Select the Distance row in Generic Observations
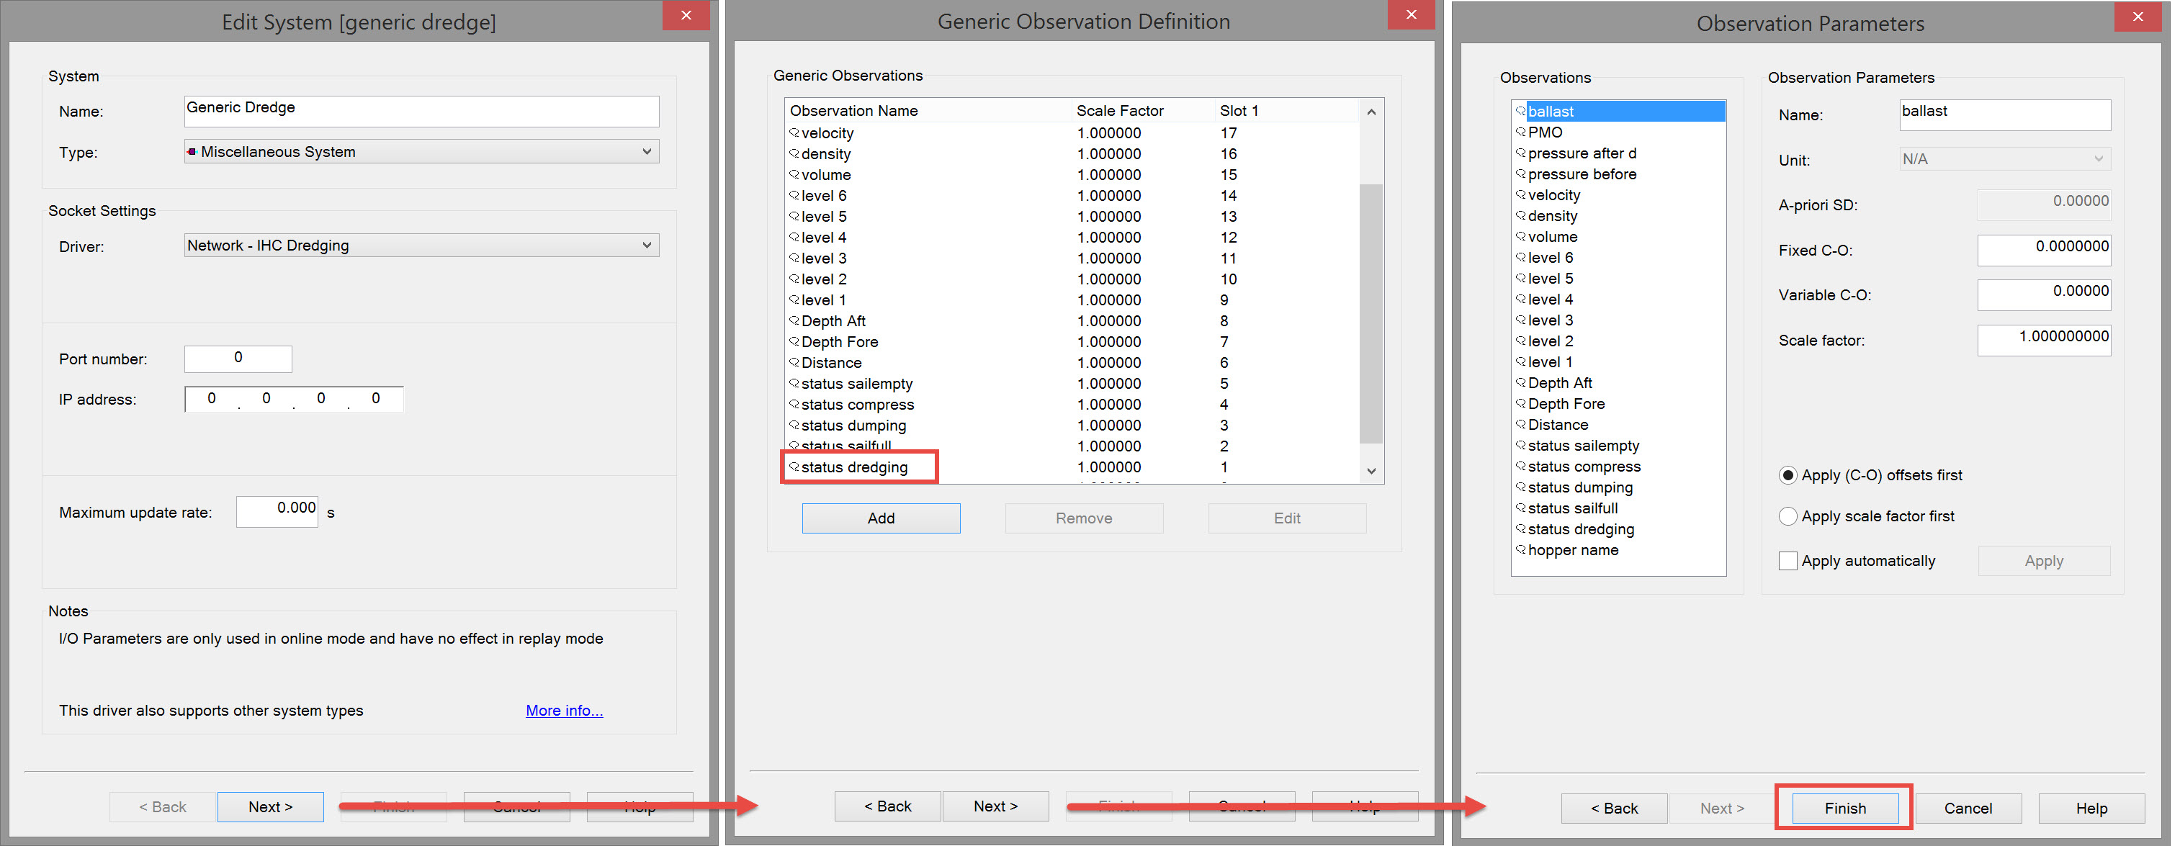The width and height of the screenshot is (2180, 846). (831, 363)
